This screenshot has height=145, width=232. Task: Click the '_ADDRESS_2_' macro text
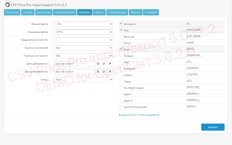[x=193, y=100]
